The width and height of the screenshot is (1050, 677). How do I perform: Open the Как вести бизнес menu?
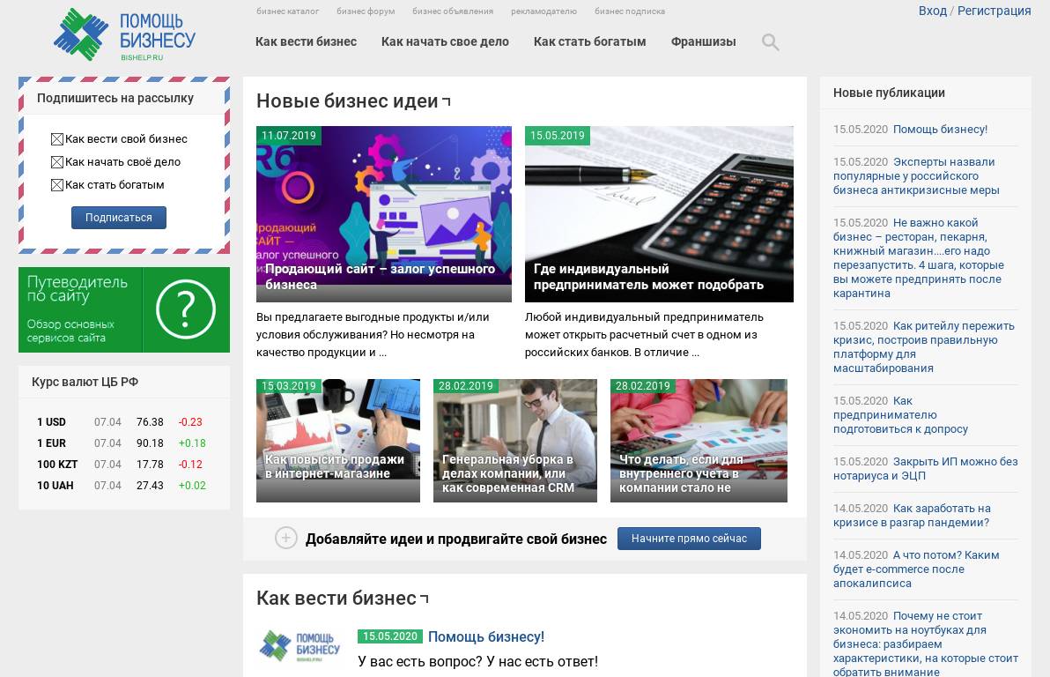pos(306,41)
